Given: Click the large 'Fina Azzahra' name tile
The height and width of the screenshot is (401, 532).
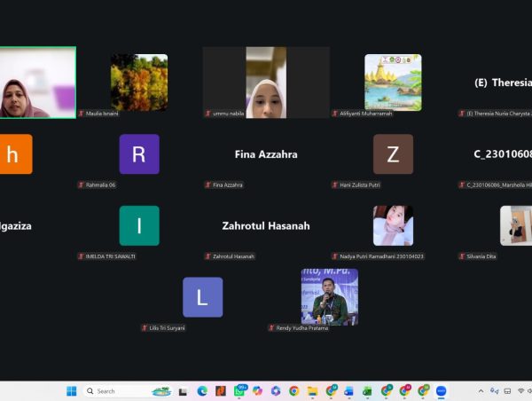Looking at the screenshot, I should [x=266, y=154].
